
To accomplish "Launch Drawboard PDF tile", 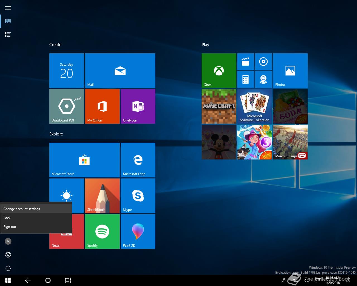I will point(67,106).
